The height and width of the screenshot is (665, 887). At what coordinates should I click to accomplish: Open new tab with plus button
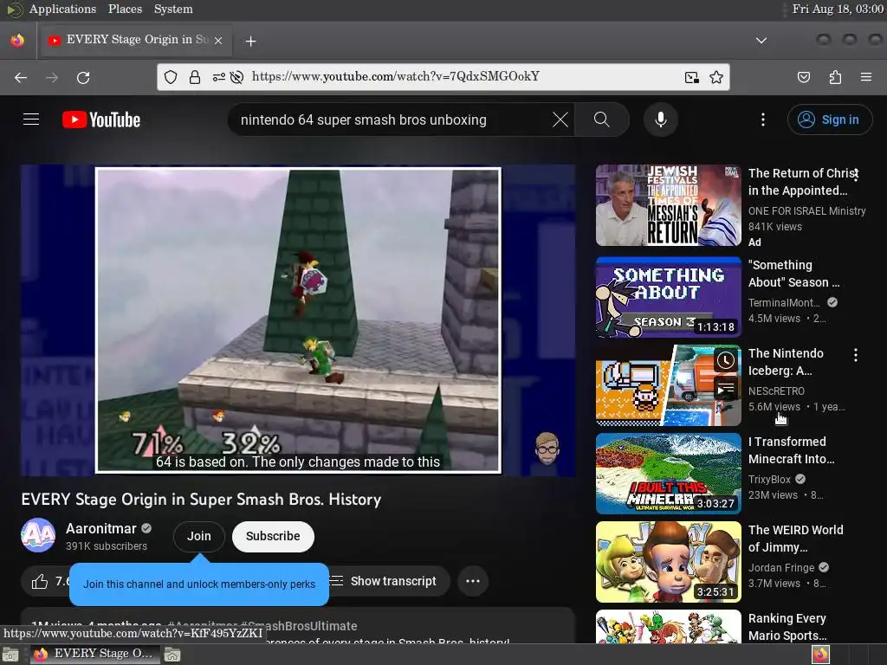click(x=250, y=42)
